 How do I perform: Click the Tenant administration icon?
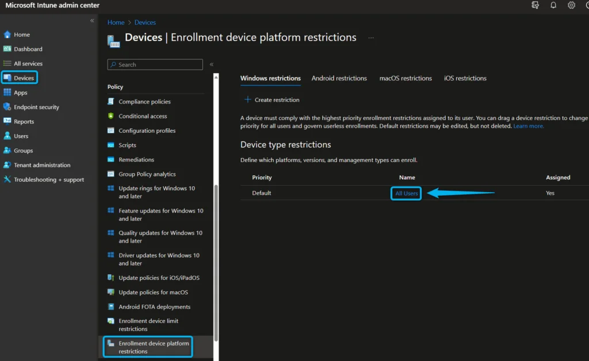[7, 165]
